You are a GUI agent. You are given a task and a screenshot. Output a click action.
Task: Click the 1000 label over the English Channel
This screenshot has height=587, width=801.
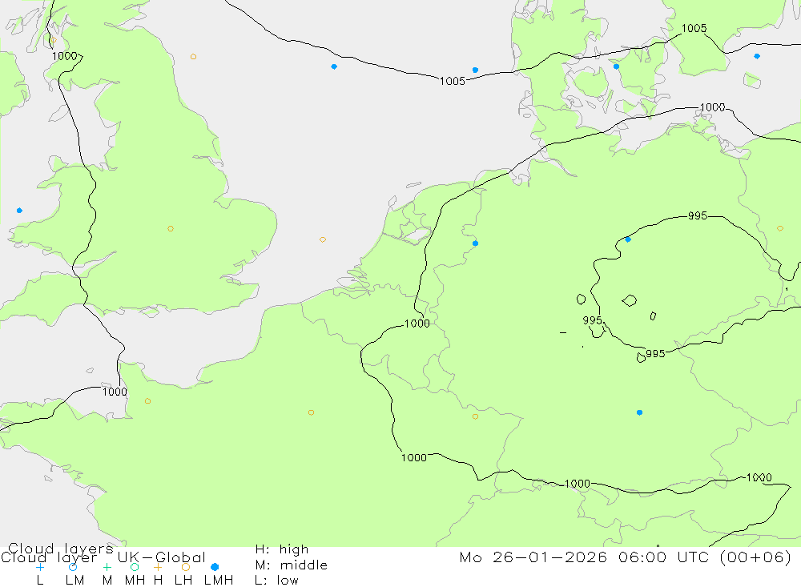pos(115,392)
